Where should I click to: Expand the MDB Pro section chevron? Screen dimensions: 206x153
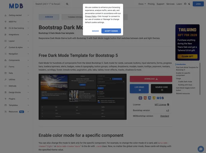click(x=28, y=22)
